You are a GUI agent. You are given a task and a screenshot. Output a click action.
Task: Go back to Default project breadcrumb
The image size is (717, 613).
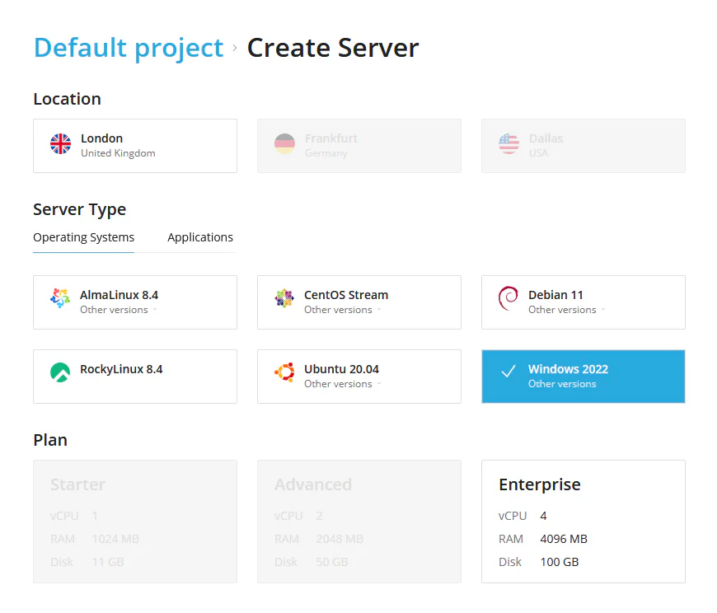point(129,48)
